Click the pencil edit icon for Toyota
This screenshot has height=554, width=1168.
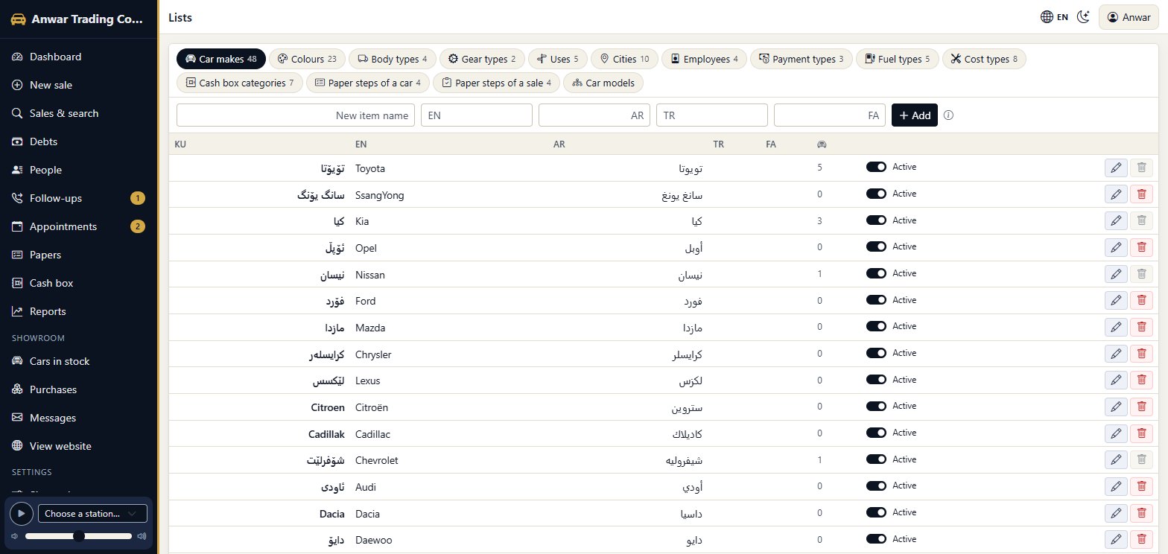(1115, 168)
